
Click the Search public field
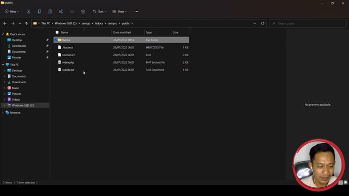point(308,23)
